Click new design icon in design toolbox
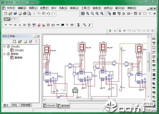Screen dimensions: 159x114 click(x=15, y=42)
